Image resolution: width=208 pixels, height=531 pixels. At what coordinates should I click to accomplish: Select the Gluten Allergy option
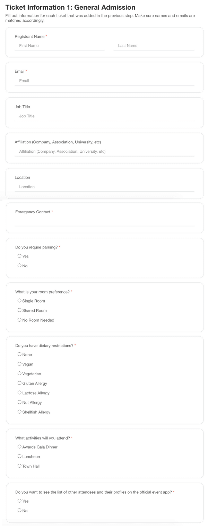[19, 383]
